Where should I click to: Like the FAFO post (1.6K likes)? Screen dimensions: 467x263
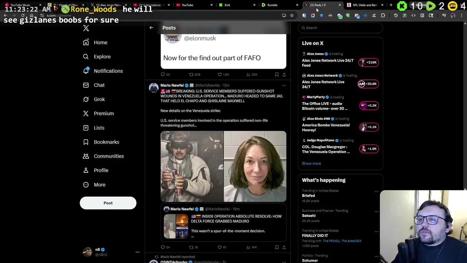click(x=223, y=75)
